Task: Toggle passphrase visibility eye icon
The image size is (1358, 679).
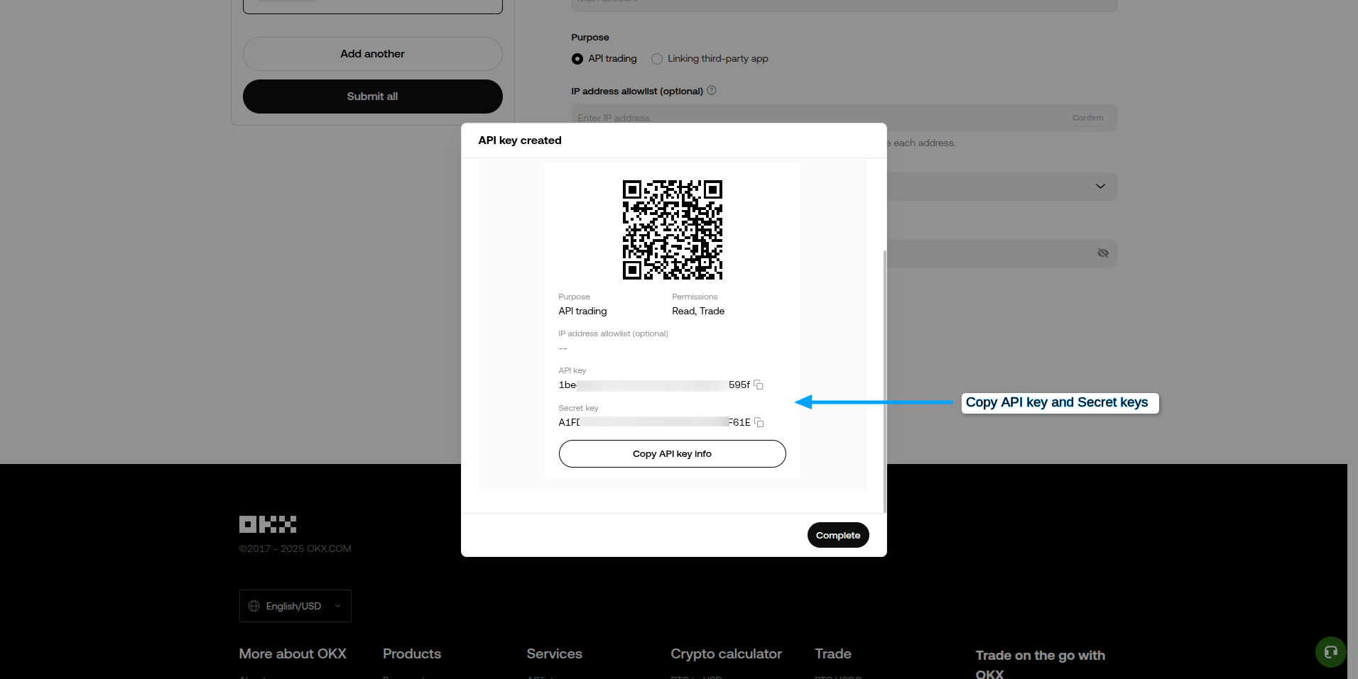Action: pyautogui.click(x=1103, y=253)
